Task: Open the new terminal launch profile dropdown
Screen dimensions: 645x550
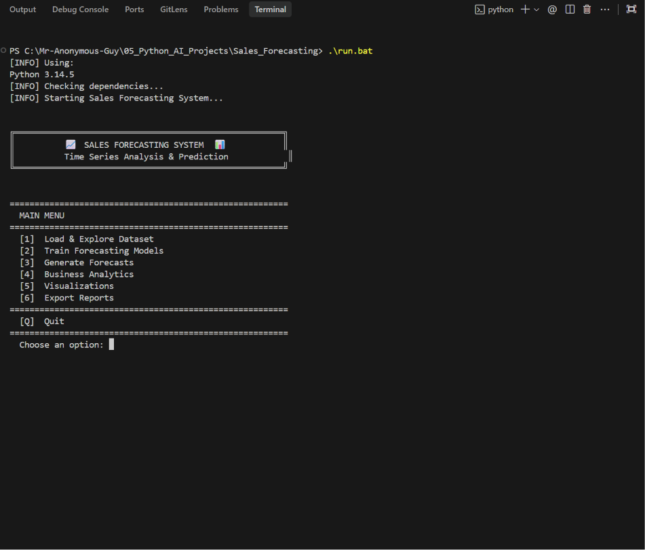Action: tap(536, 9)
